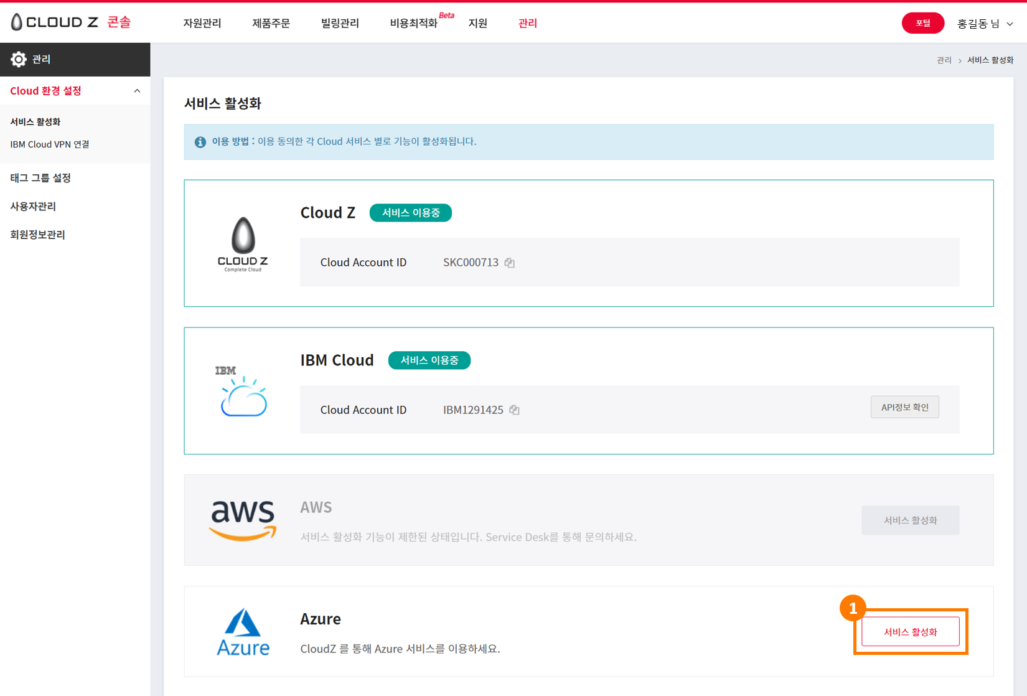
Task: Select 서비스 활성화 in the sidebar
Action: (35, 122)
